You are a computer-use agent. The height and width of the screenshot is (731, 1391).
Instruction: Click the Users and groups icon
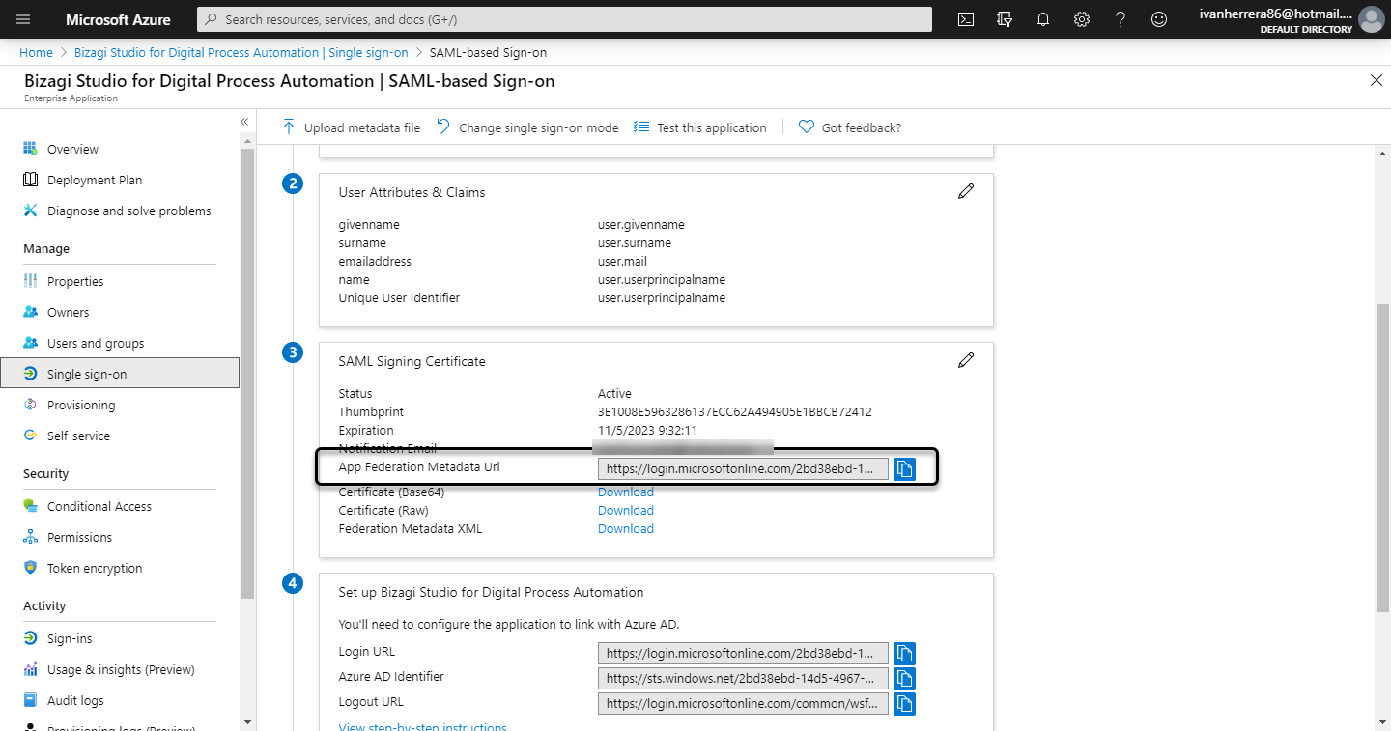click(30, 343)
